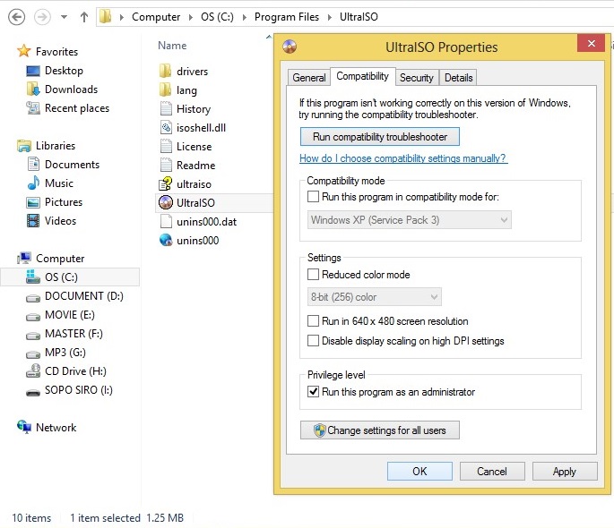Image resolution: width=614 pixels, height=528 pixels.
Task: Click Apply in UltraISO Properties
Action: pyautogui.click(x=565, y=472)
